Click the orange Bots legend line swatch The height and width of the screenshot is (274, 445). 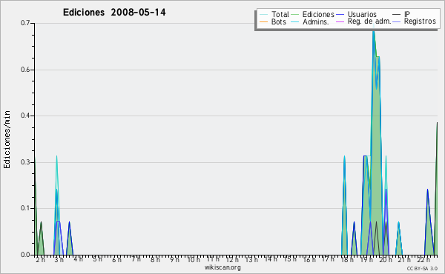click(x=263, y=21)
